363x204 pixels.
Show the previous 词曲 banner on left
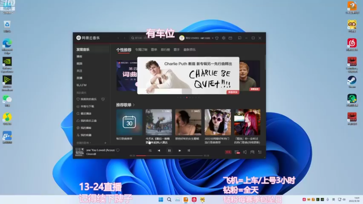pyautogui.click(x=127, y=76)
